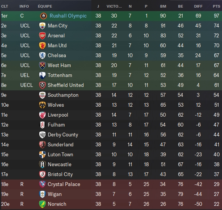Click the Rushall Olympic club badge

43,16
